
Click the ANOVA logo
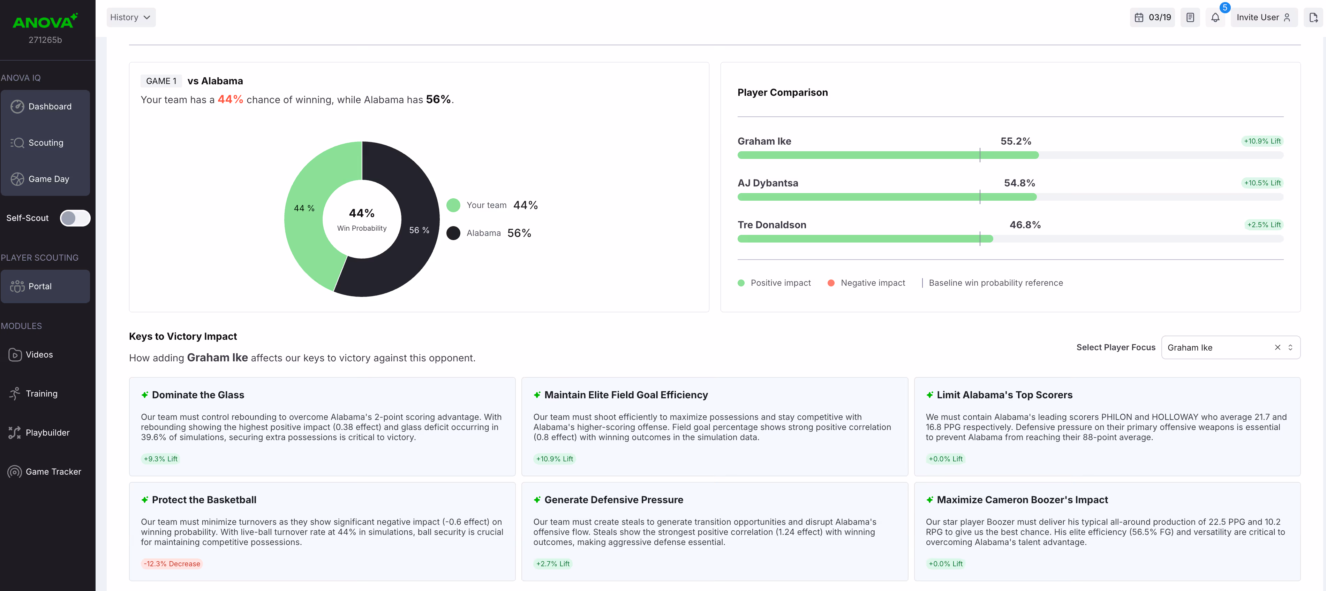point(45,22)
